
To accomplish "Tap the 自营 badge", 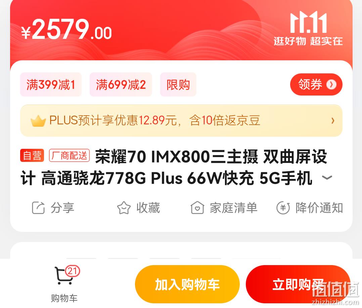I will (x=32, y=156).
